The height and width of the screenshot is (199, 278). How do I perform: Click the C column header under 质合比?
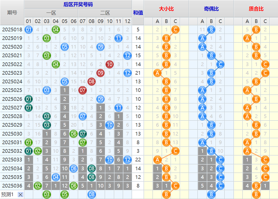click(265, 21)
